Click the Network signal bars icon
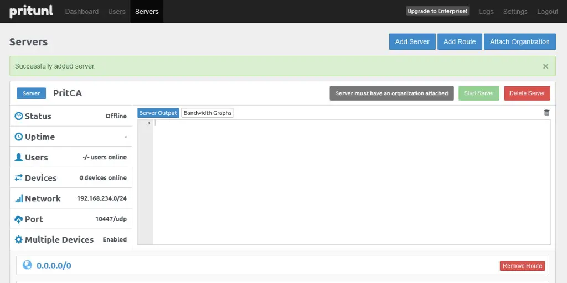Viewport: 567px width, 283px height. pos(19,198)
